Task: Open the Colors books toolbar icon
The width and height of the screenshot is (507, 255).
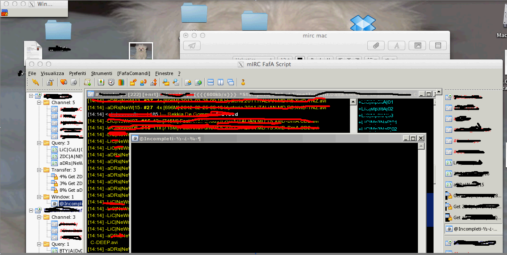Action: coord(121,82)
